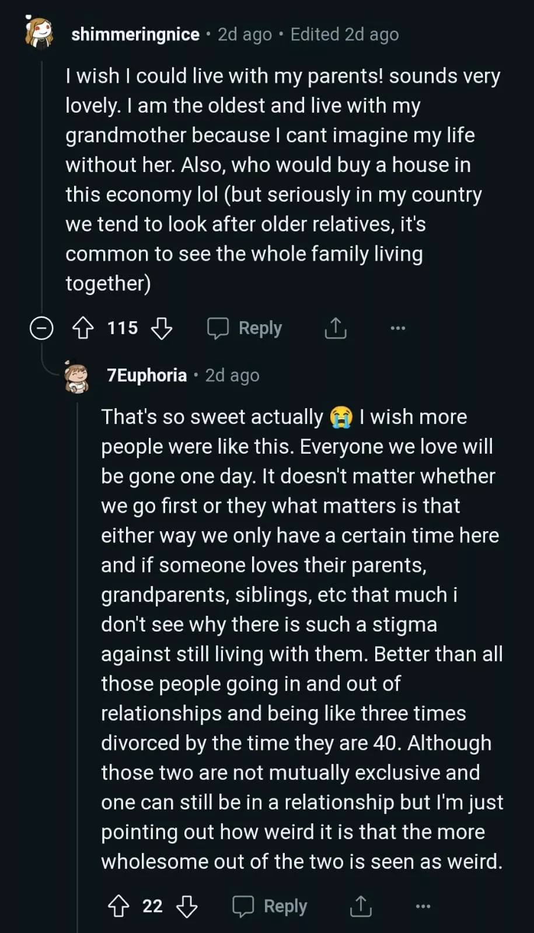Collapse shimmeringnice's comment thread
Viewport: 534px width, 933px height.
point(41,328)
